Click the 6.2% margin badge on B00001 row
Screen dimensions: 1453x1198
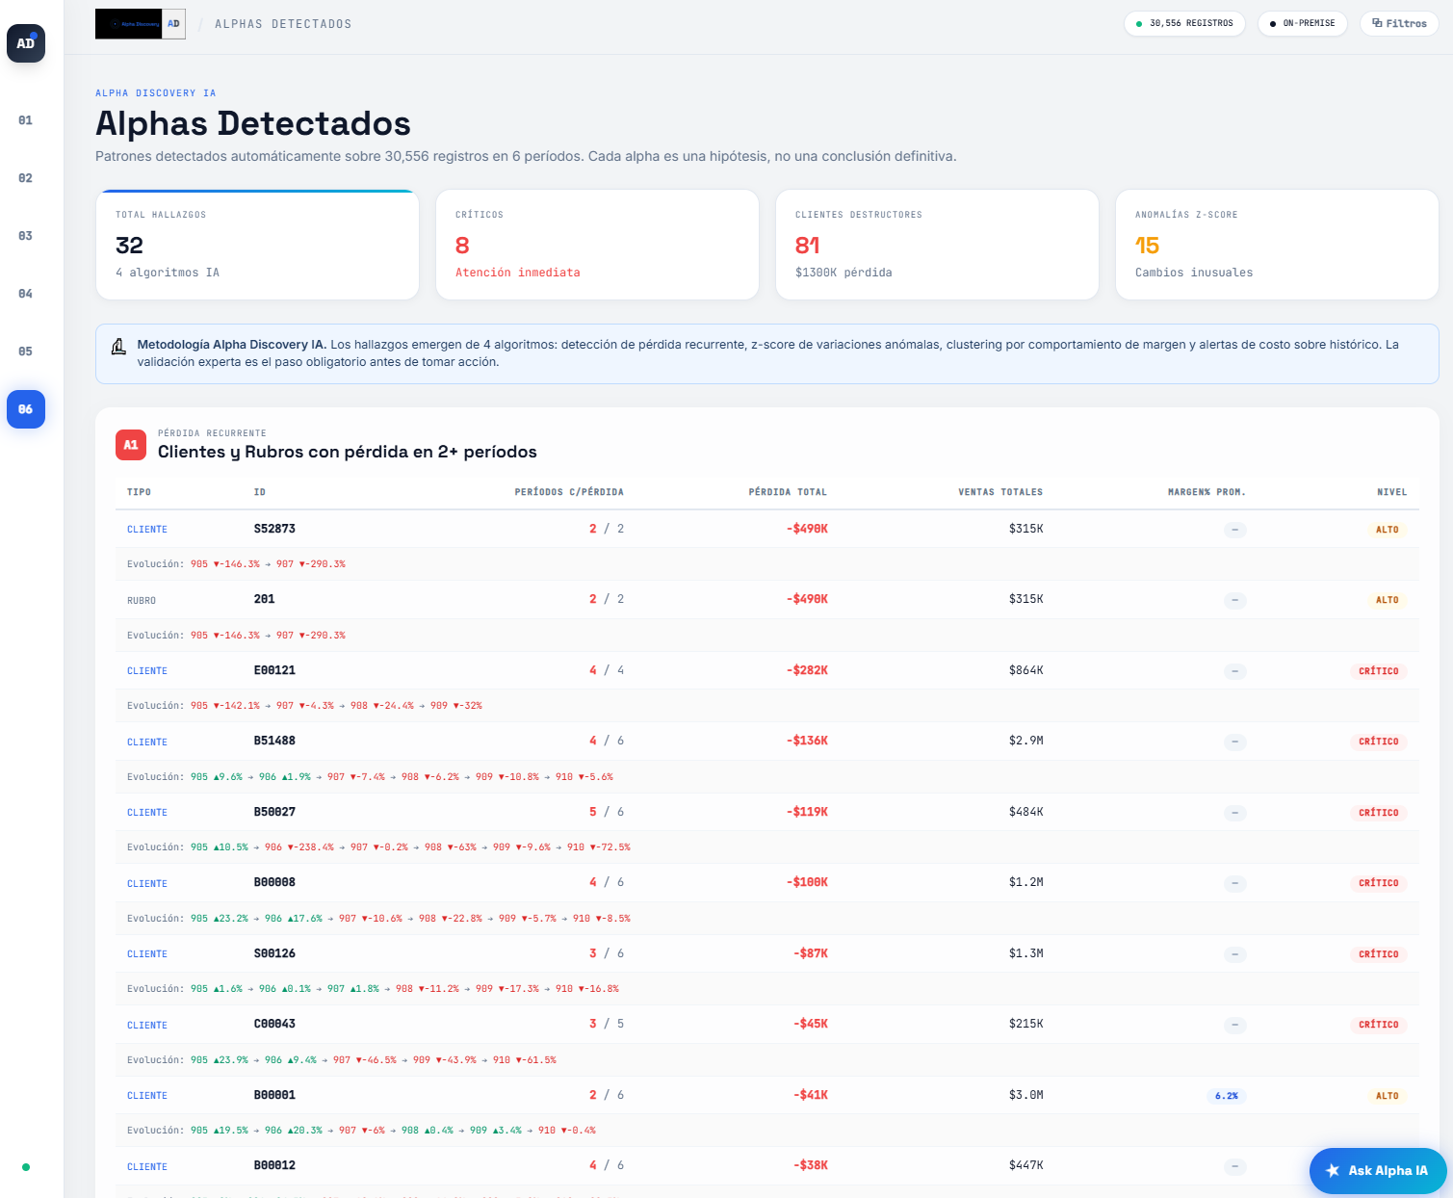(1227, 1096)
